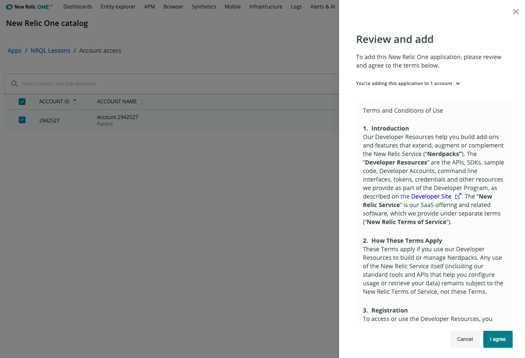Image resolution: width=525 pixels, height=358 pixels.
Task: Toggle the select-all accounts checkbox
Action: [22, 102]
